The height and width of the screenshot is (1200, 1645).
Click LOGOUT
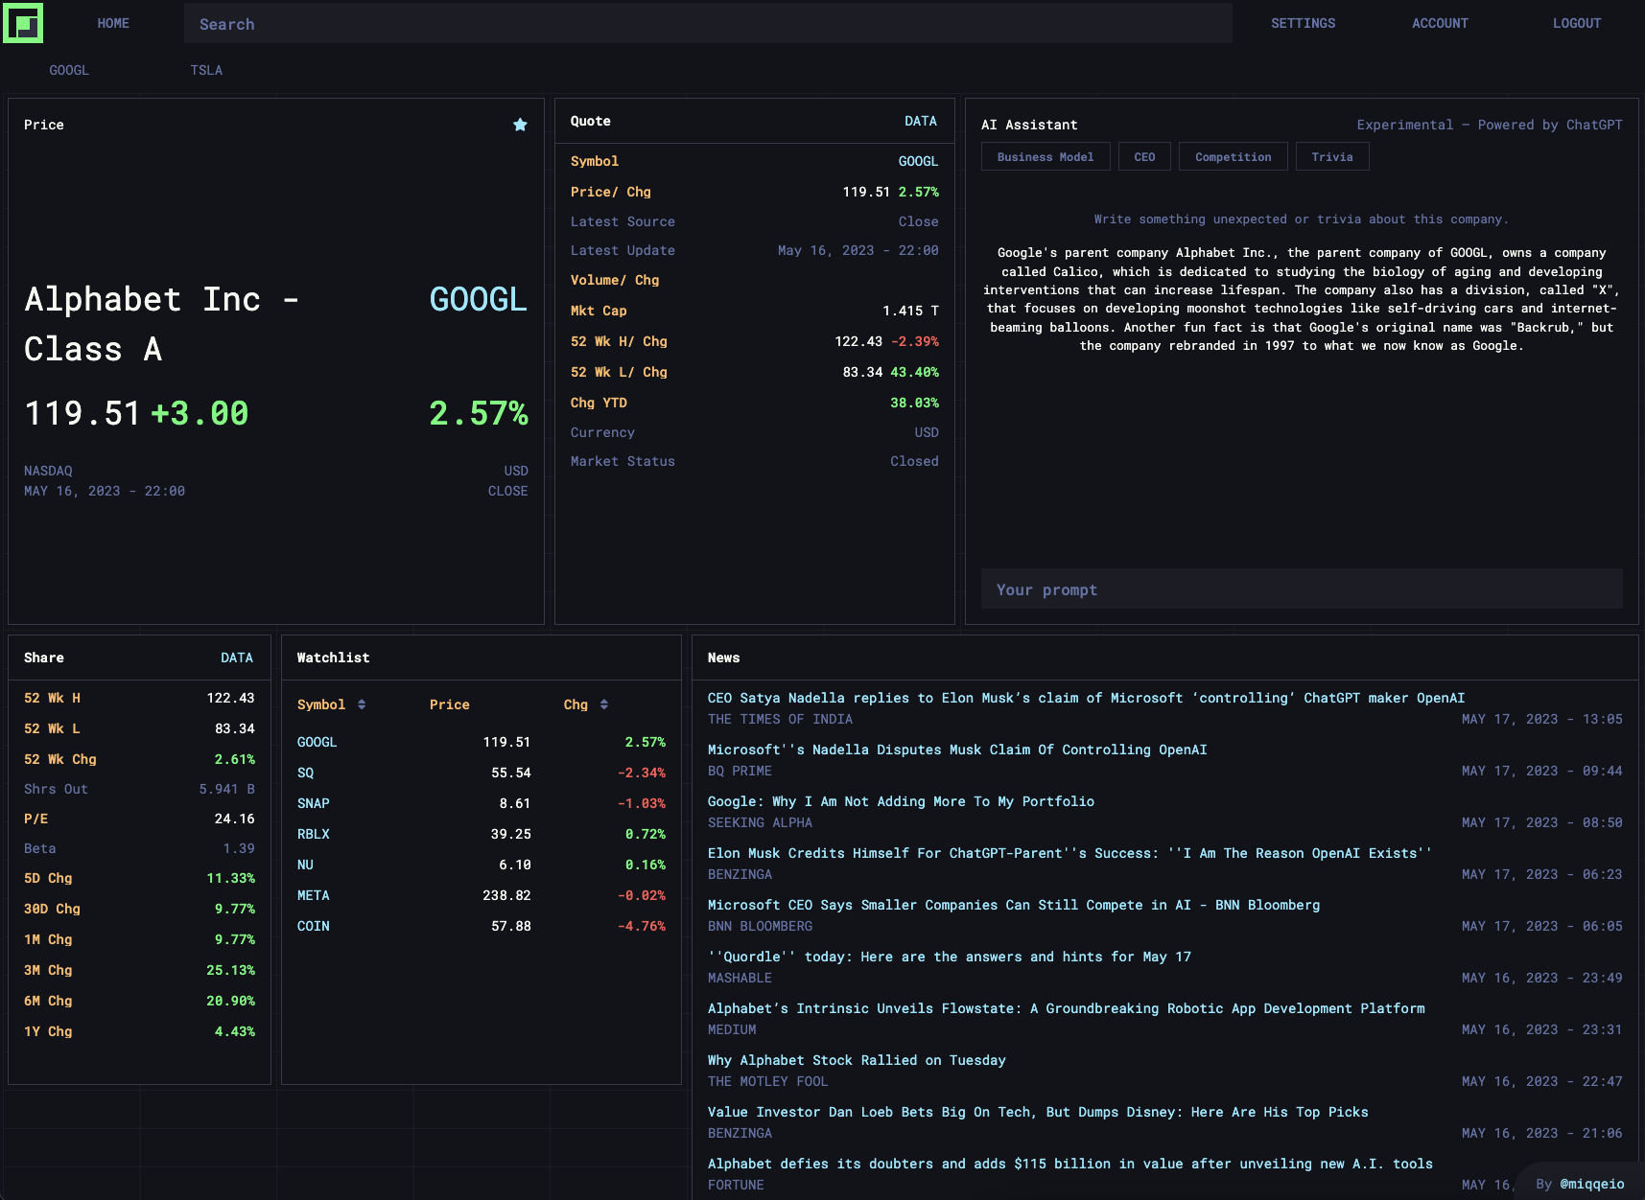(1577, 22)
